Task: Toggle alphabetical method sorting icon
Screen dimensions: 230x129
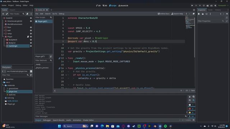Action: click(x=51, y=57)
